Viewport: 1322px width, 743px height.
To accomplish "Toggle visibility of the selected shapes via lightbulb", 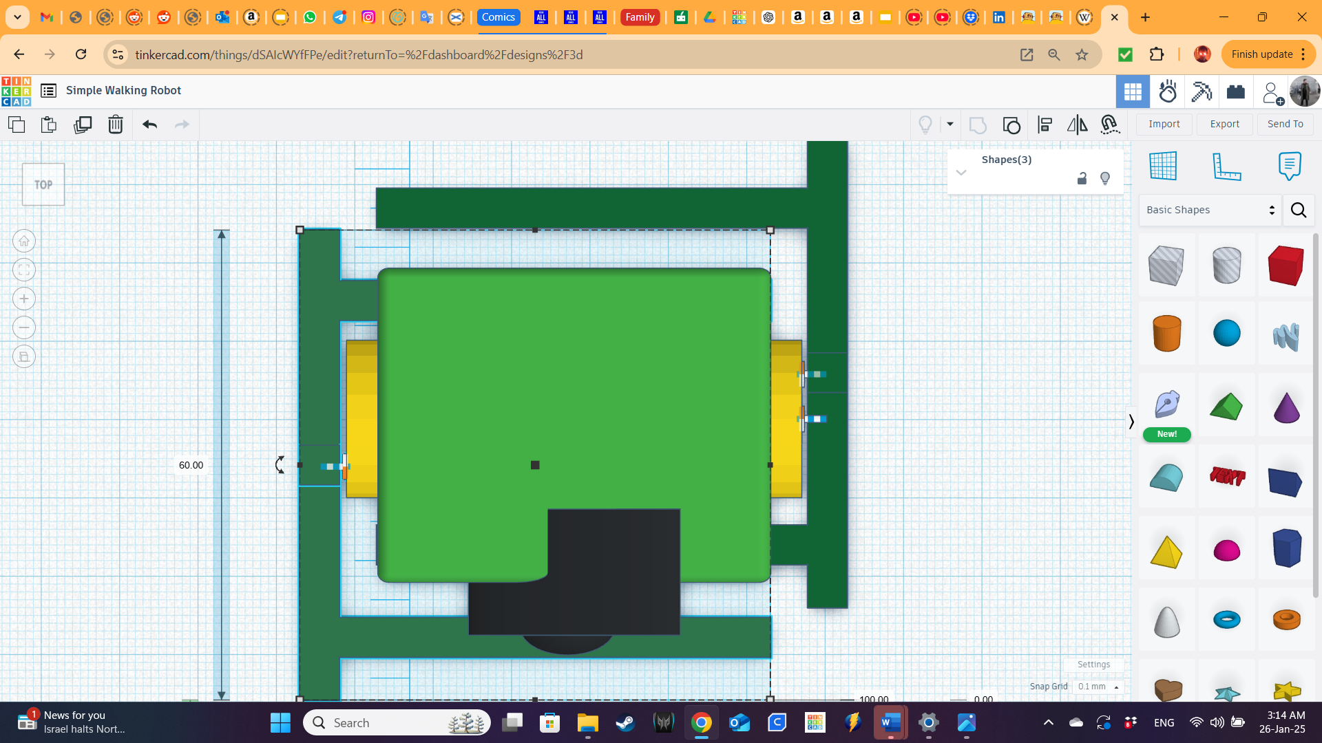I will coord(1105,178).
